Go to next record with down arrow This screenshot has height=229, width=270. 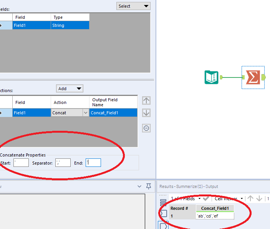pos(259,199)
